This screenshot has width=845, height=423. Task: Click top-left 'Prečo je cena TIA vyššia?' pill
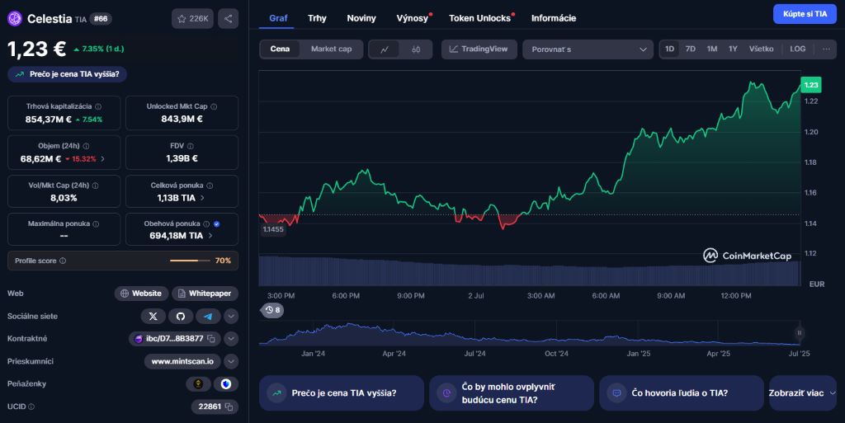point(68,74)
